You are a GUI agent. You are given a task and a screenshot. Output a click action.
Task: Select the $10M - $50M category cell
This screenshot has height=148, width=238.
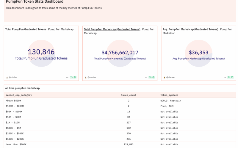[13, 117]
